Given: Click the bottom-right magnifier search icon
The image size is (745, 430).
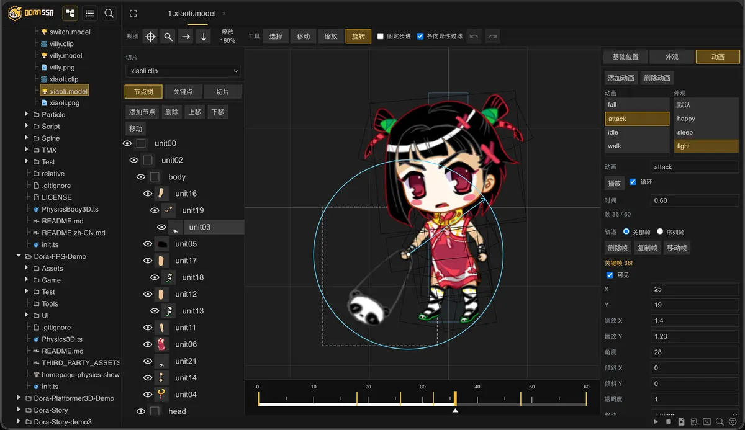Looking at the screenshot, I should 720,422.
